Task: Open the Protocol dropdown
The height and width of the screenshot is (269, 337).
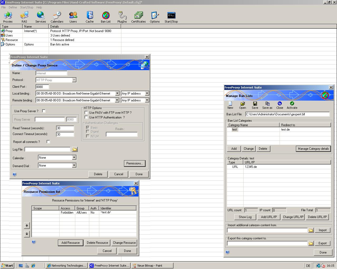Action: coord(74,80)
